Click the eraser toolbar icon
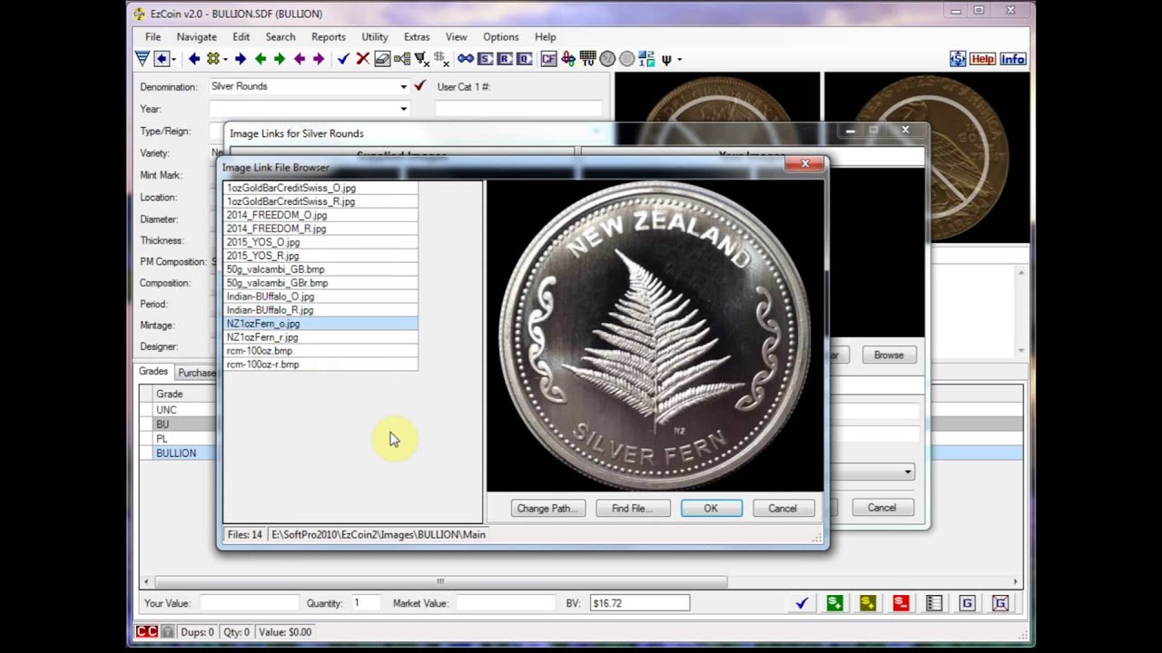This screenshot has width=1162, height=653. pyautogui.click(x=382, y=59)
